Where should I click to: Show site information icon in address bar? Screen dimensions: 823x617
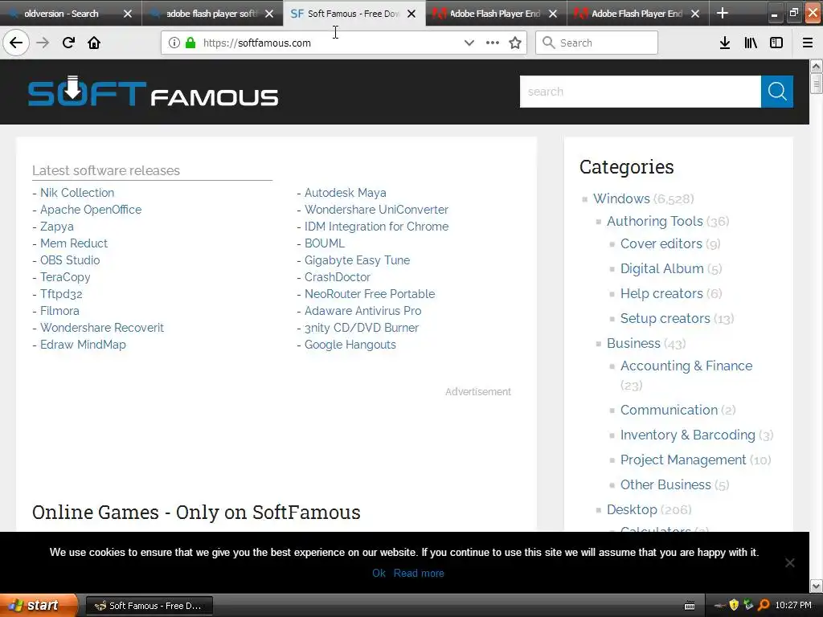coord(174,43)
